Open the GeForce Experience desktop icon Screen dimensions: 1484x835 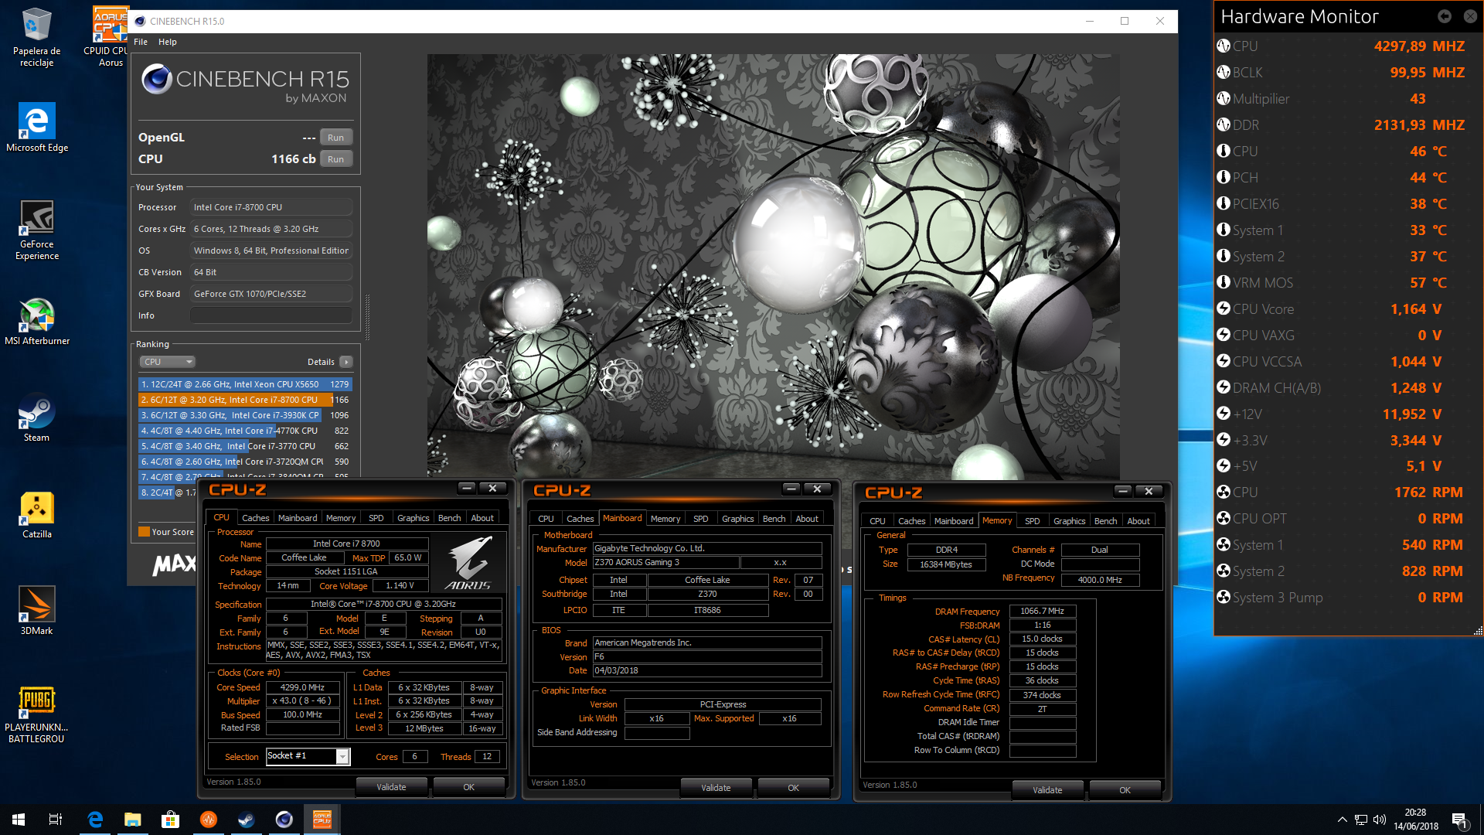[36, 230]
